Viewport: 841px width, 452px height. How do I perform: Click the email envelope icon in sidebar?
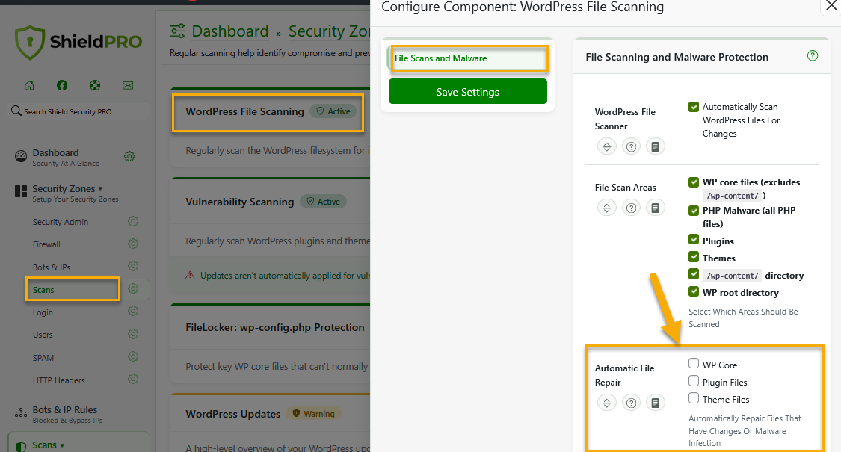(x=128, y=85)
